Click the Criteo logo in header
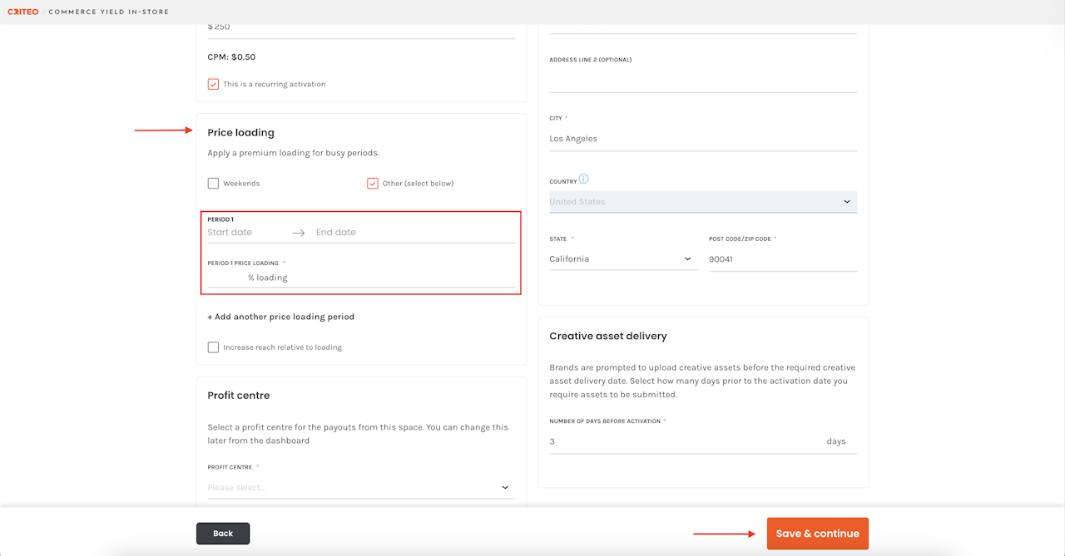The width and height of the screenshot is (1065, 556). pyautogui.click(x=22, y=12)
